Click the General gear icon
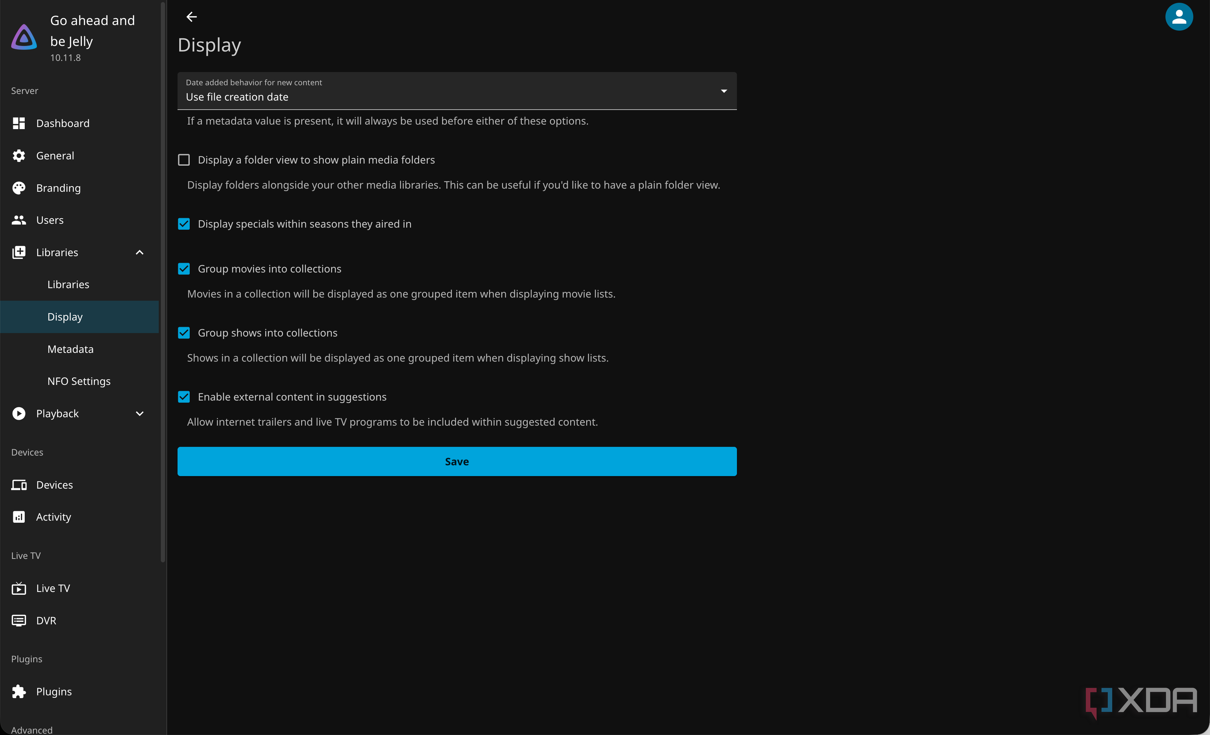 tap(19, 156)
